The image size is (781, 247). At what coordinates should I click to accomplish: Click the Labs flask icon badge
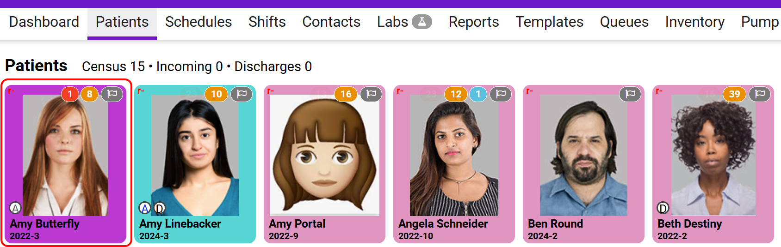point(421,22)
